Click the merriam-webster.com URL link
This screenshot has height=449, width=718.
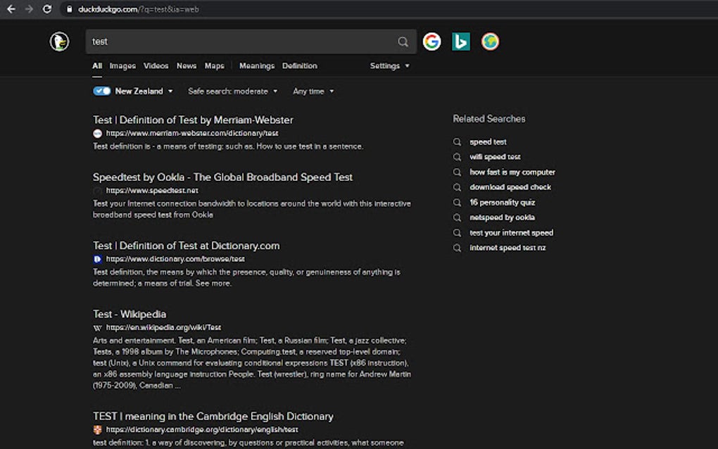click(x=192, y=134)
